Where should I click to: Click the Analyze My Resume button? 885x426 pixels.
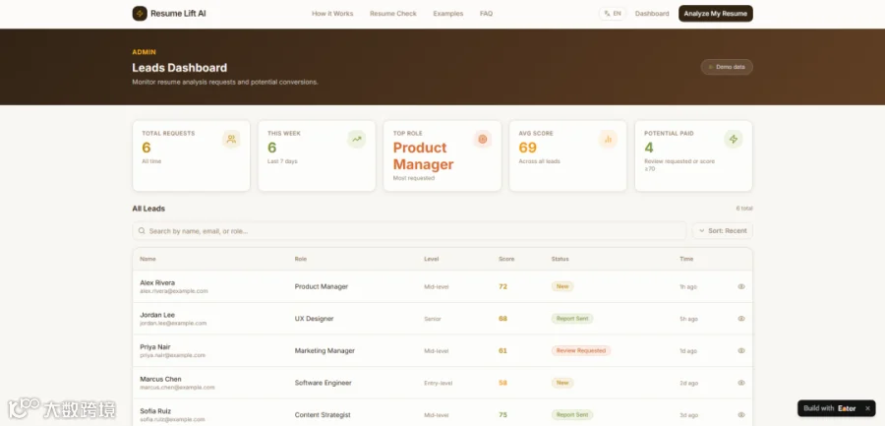[x=716, y=14]
